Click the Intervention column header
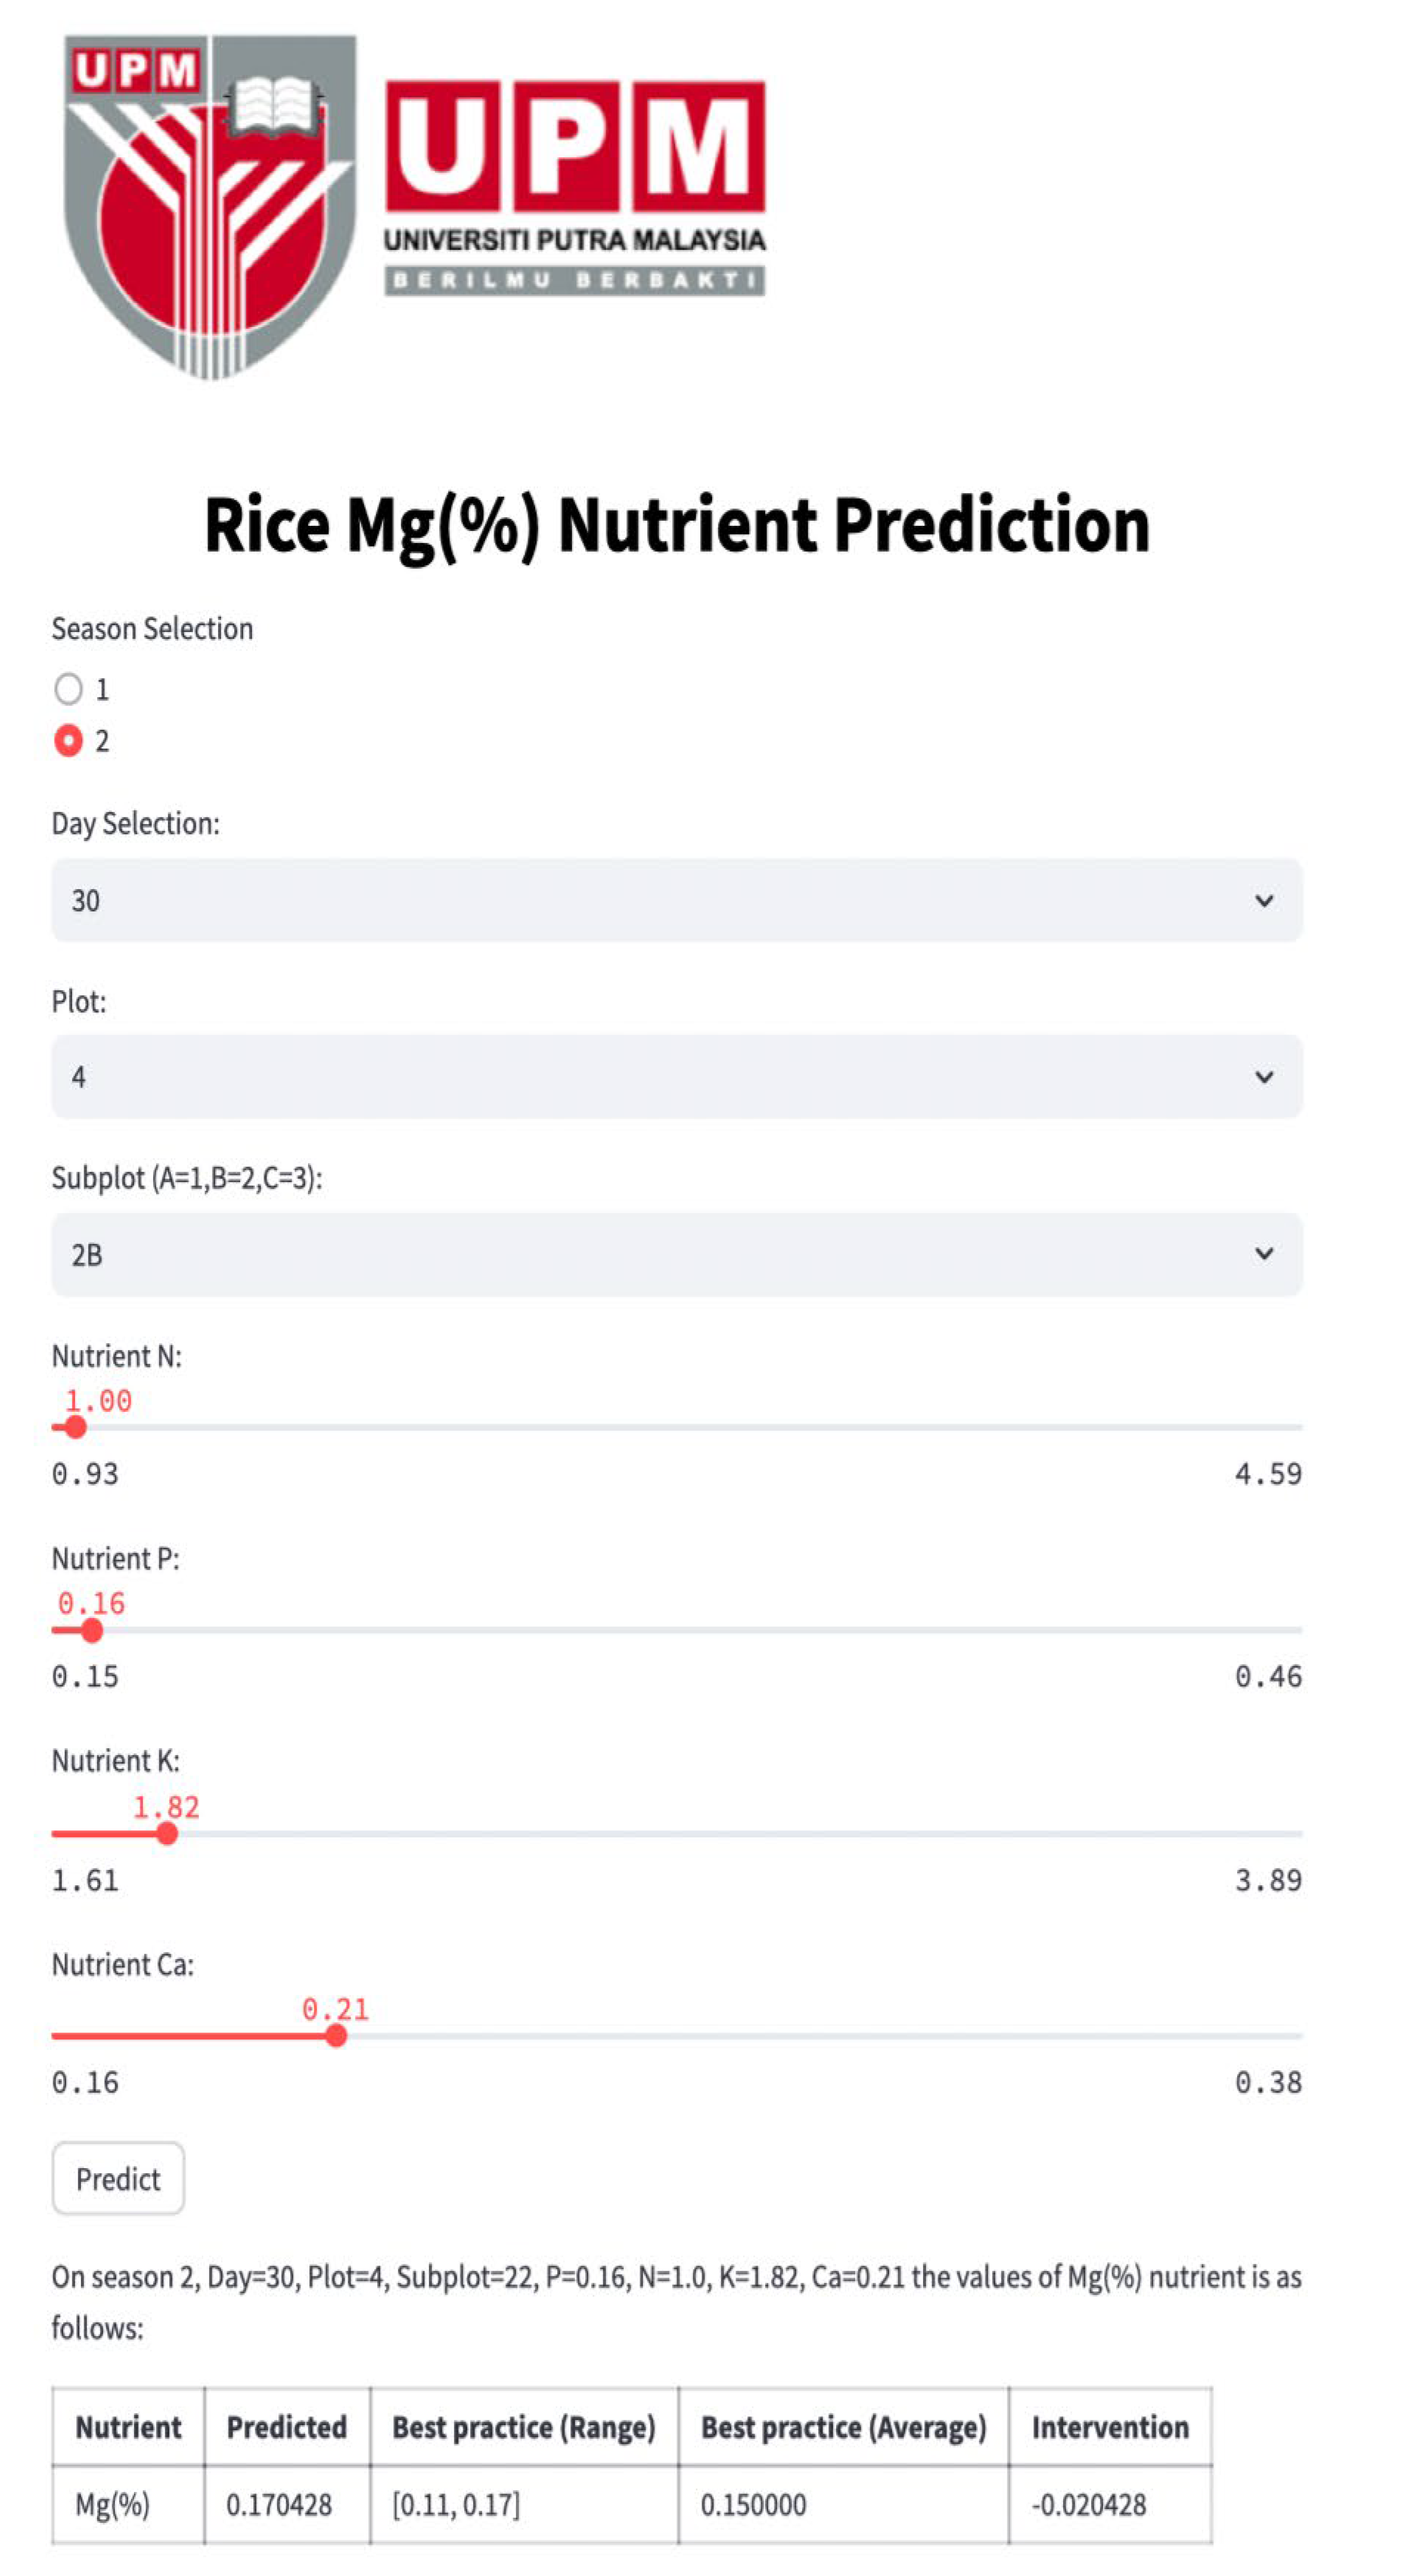This screenshot has height=2576, width=1403. [x=1109, y=2427]
